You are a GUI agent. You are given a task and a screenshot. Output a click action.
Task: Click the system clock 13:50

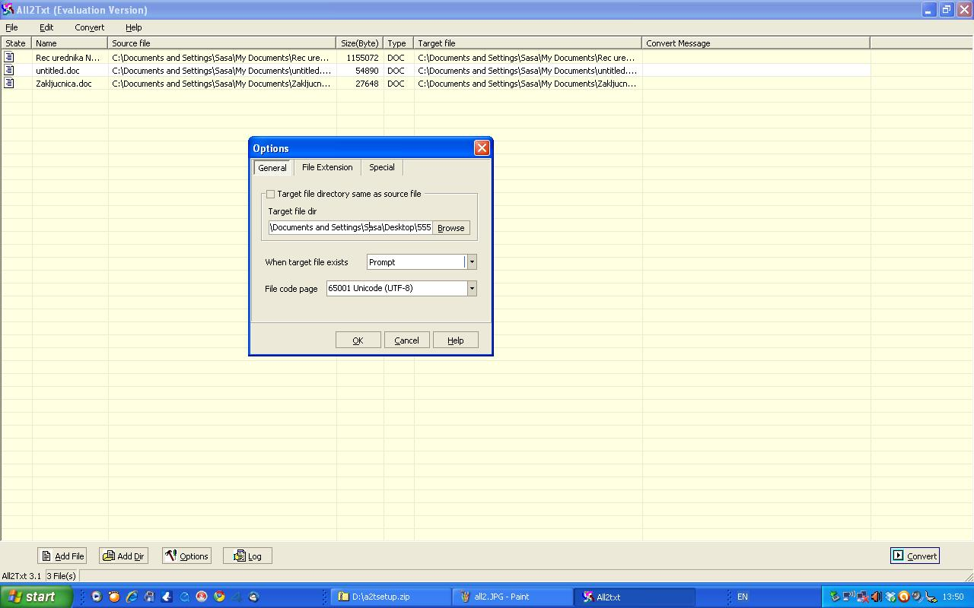point(953,597)
